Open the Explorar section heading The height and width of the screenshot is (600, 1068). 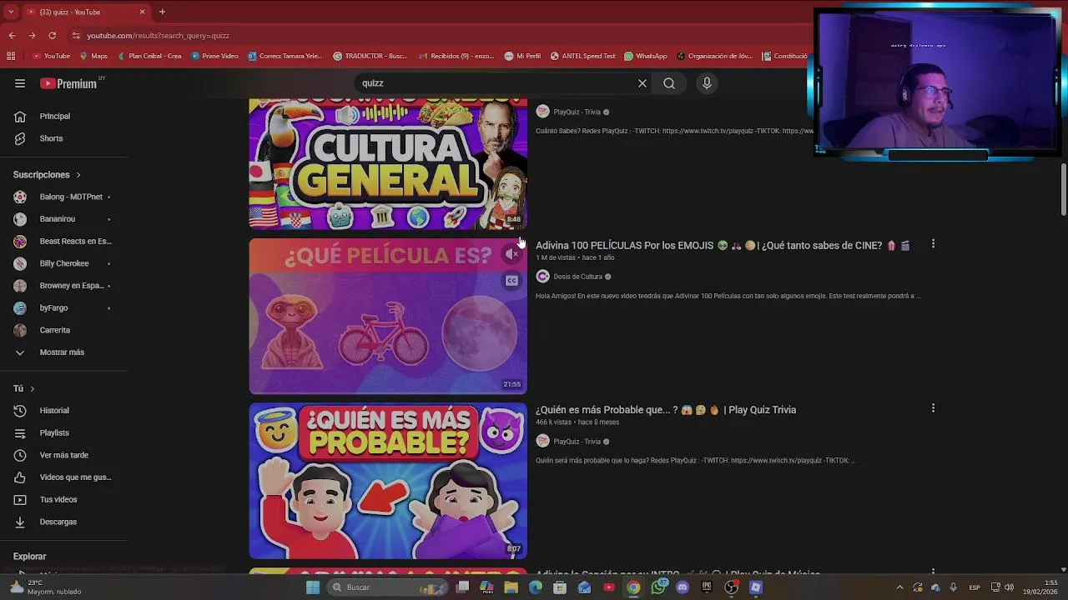30,557
